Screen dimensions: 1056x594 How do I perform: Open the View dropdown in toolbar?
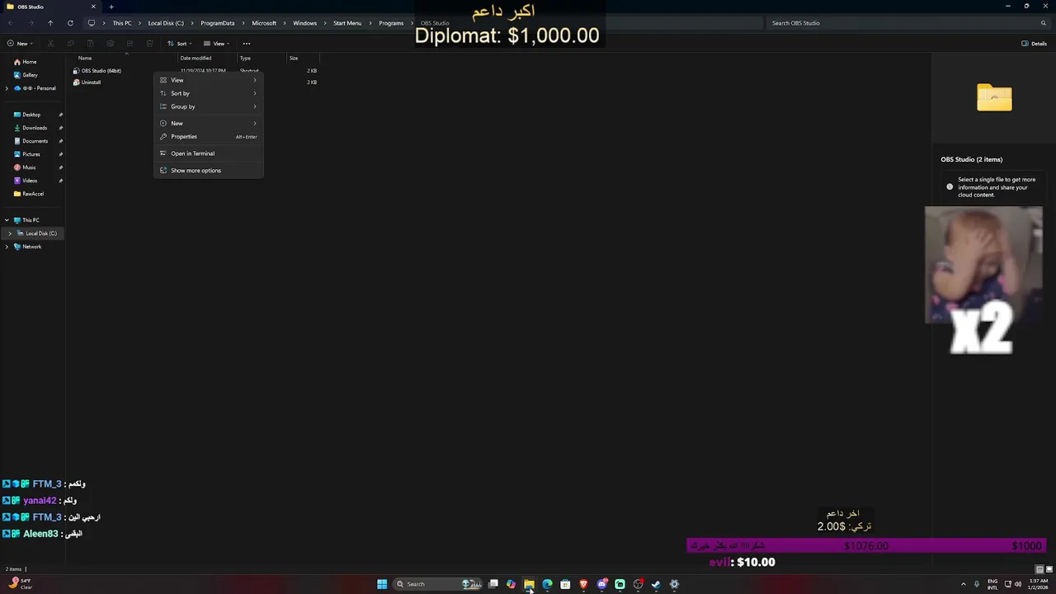click(x=216, y=44)
